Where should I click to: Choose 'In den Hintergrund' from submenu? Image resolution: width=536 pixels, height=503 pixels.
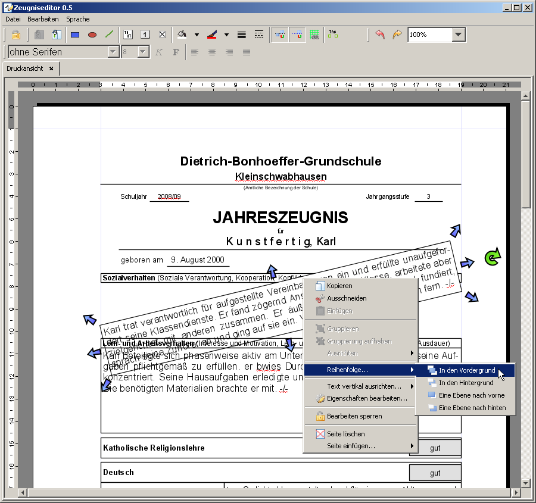point(466,383)
